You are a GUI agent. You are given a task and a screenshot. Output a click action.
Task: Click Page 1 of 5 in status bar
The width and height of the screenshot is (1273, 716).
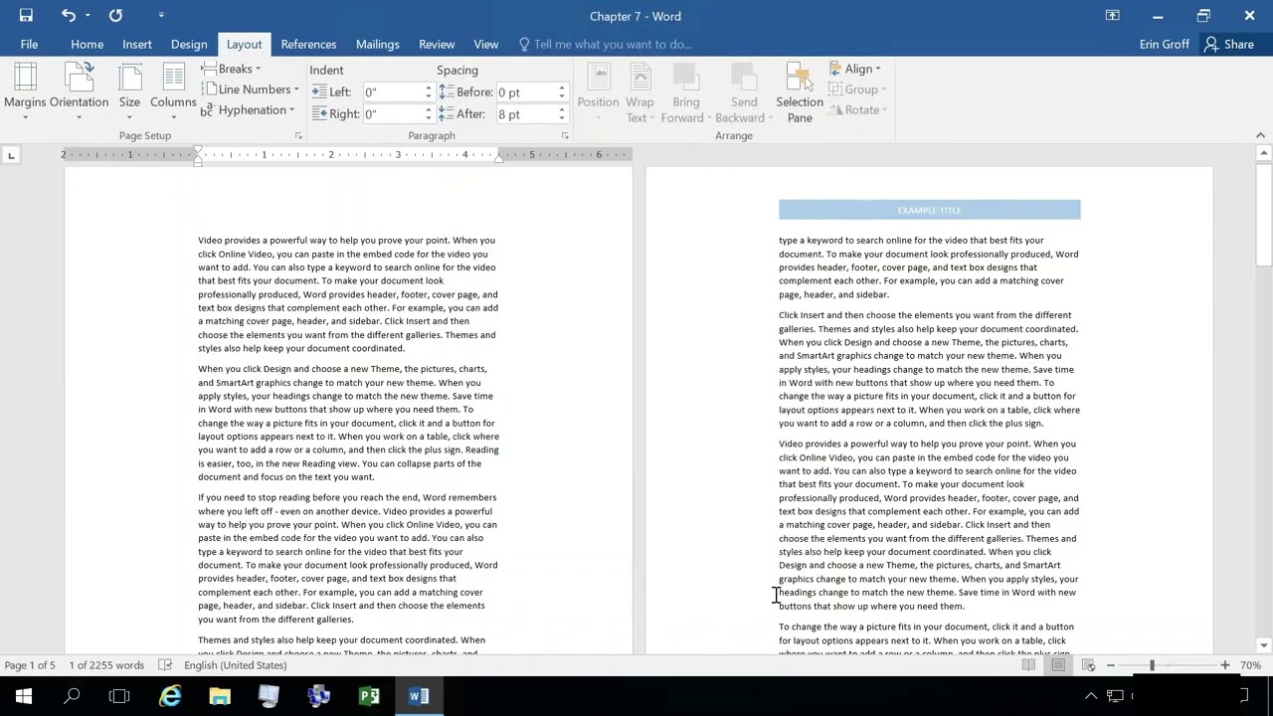(30, 665)
